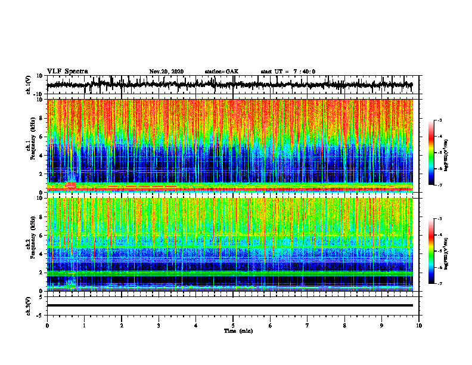The image size is (472, 365).
Task: Click the "Time (min)" axis title
Action: (x=238, y=331)
